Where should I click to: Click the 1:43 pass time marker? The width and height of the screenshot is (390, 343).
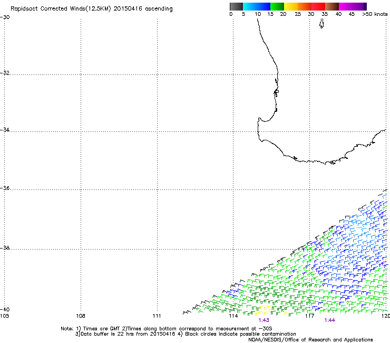pos(264,320)
